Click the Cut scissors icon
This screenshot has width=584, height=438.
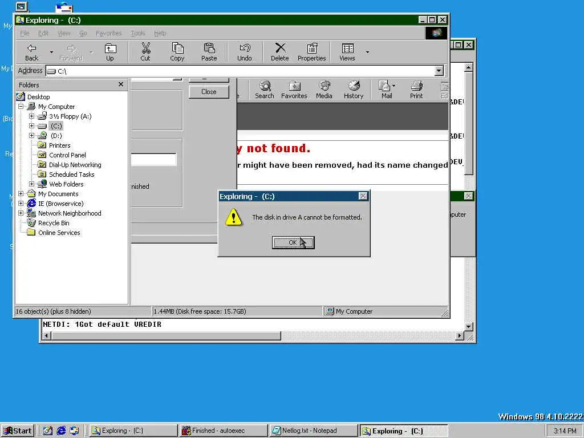[145, 52]
